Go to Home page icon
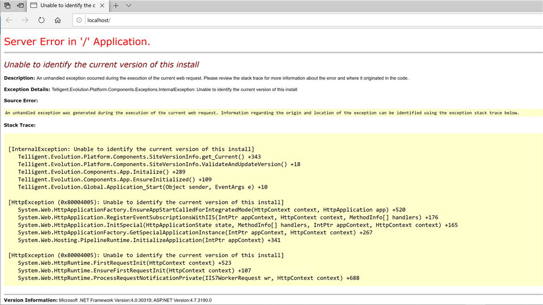 (58, 20)
